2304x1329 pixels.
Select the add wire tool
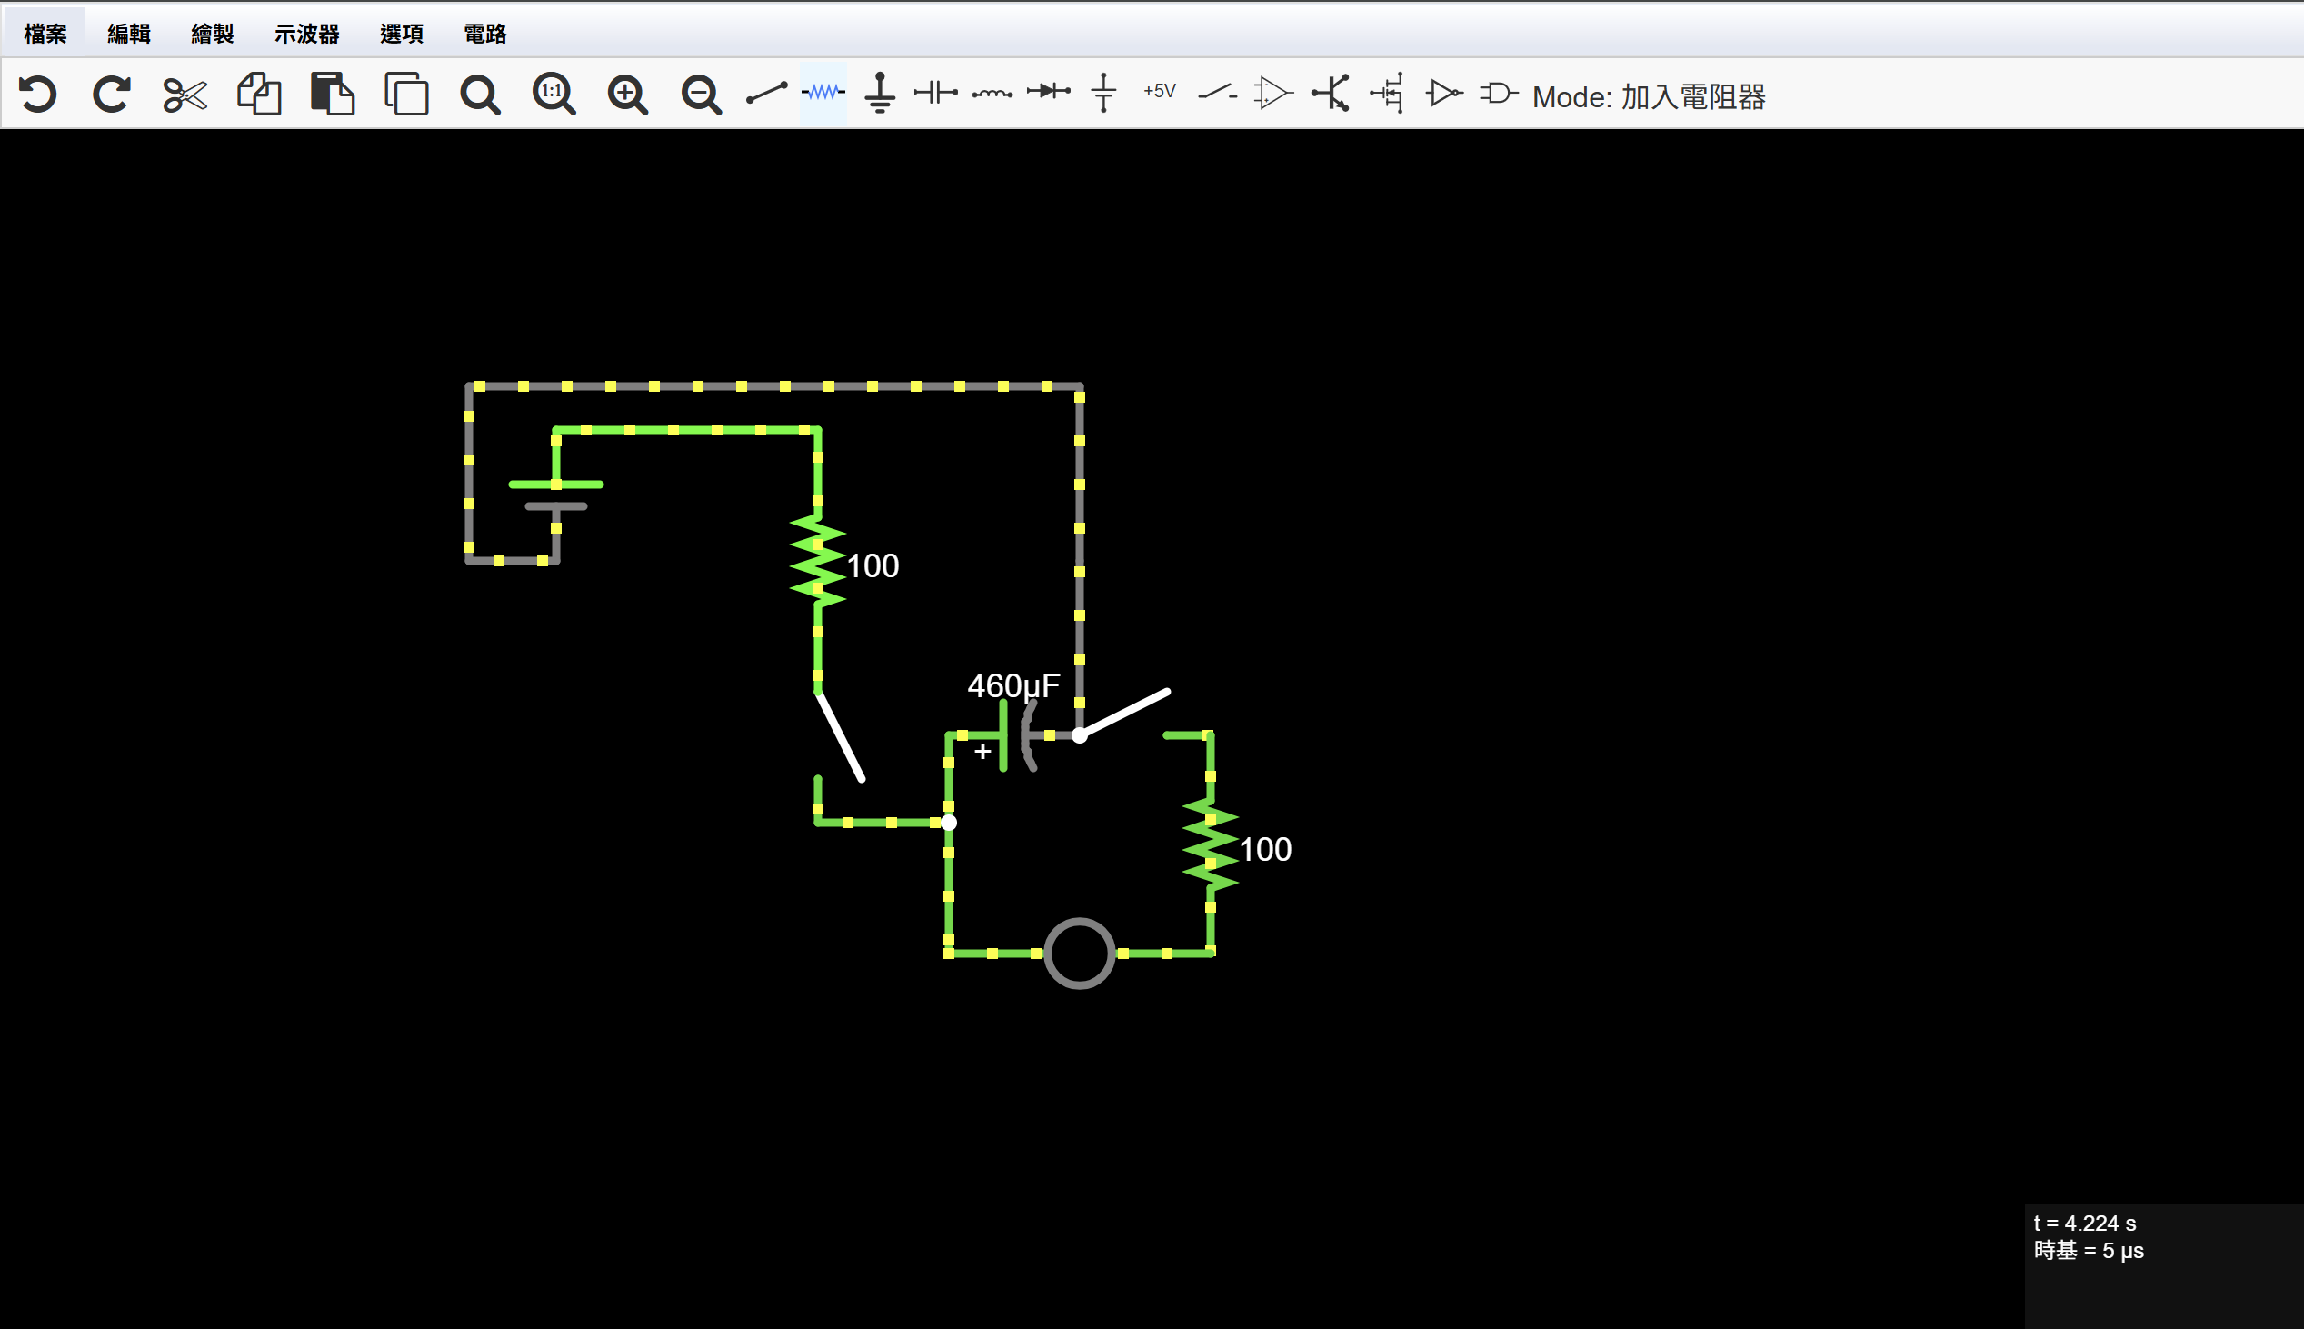coord(765,92)
